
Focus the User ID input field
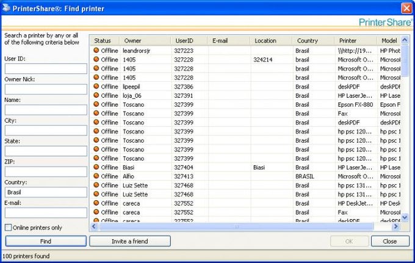pyautogui.click(x=46, y=68)
